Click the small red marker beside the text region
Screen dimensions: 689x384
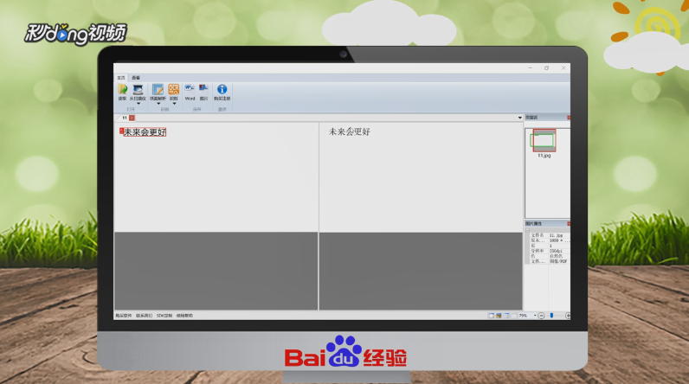click(121, 131)
